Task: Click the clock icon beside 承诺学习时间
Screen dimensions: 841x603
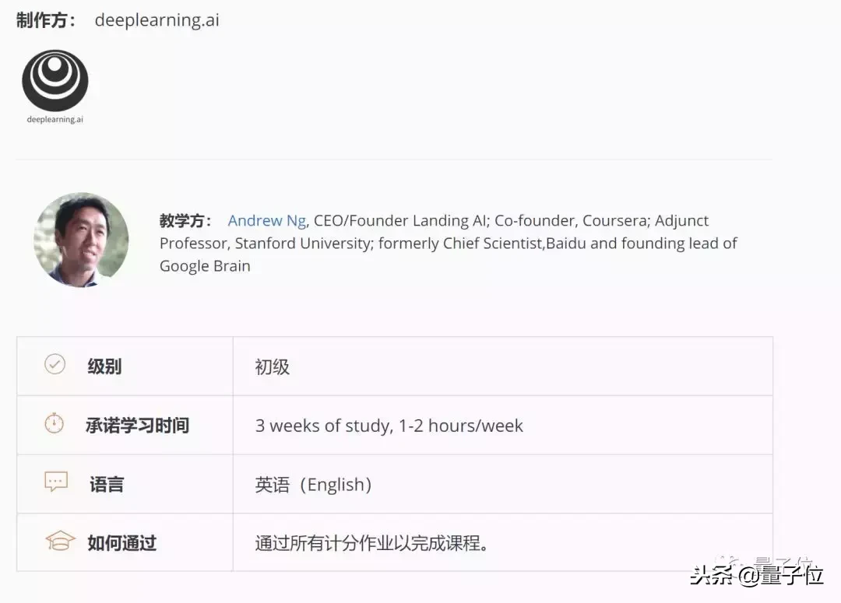Action: tap(54, 422)
